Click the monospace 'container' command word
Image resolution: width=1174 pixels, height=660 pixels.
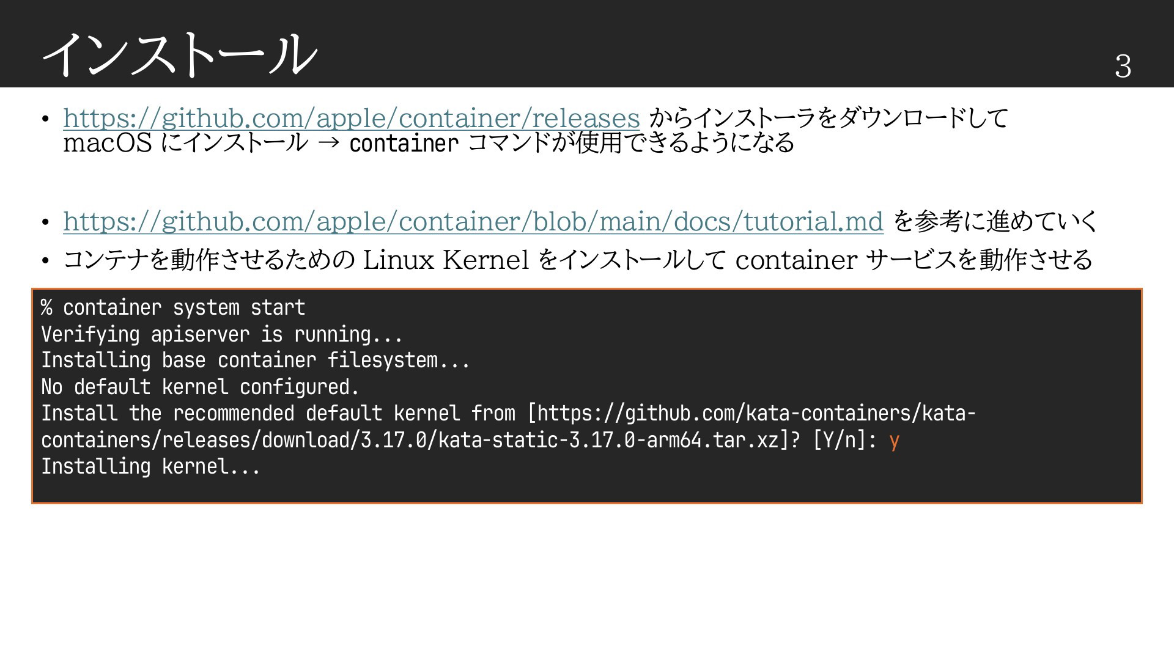pos(404,144)
